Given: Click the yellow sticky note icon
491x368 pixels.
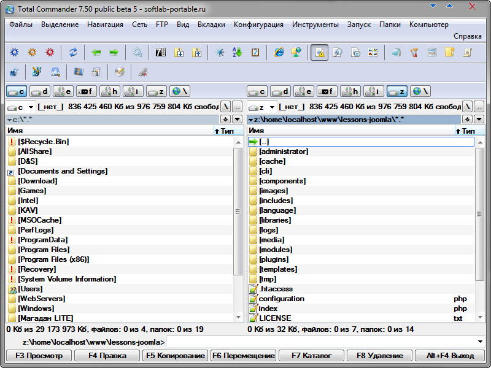Looking at the screenshot, I should [x=450, y=52].
